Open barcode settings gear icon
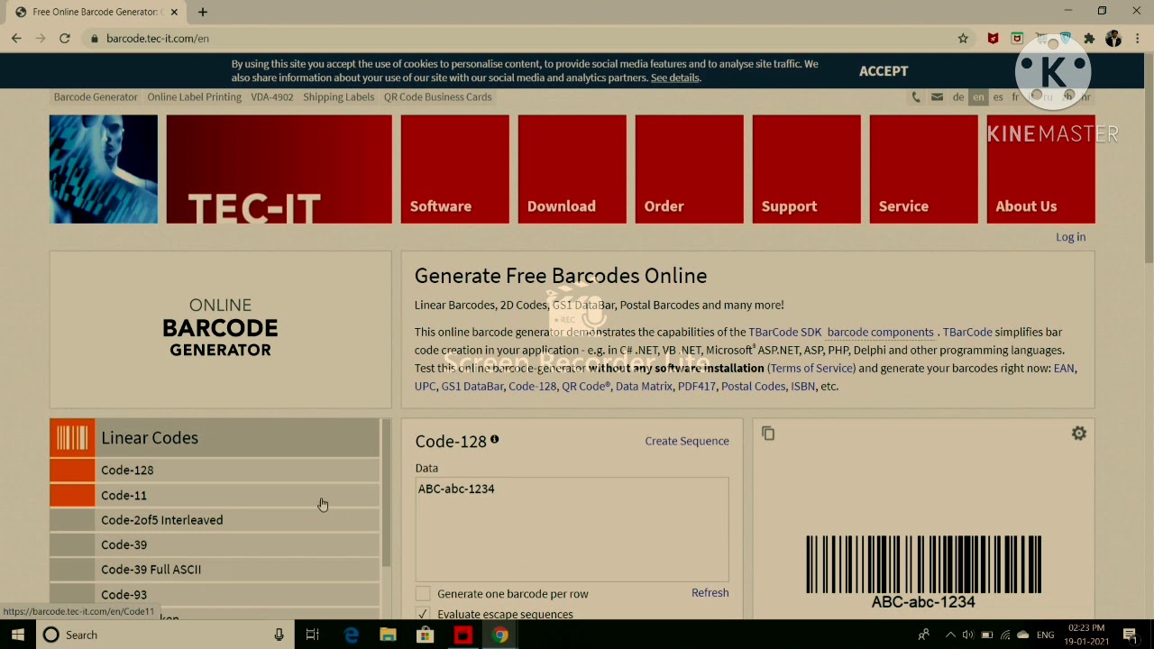Viewport: 1154px width, 649px height. coord(1078,434)
